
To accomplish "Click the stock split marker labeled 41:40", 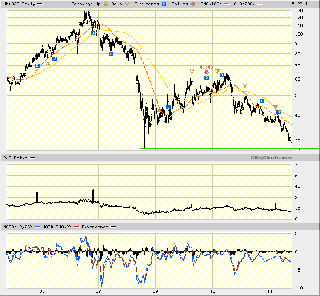I will click(207, 72).
